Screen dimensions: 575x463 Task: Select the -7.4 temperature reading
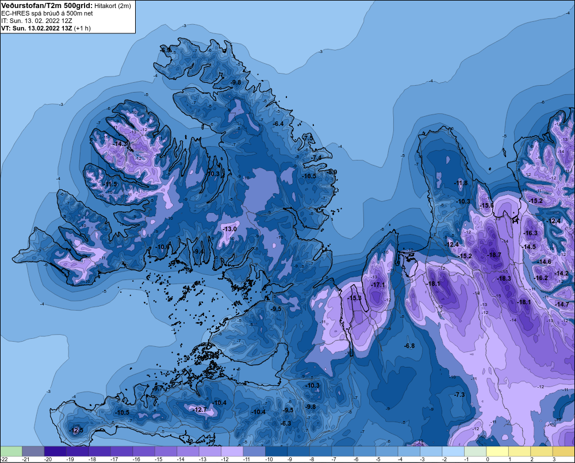(x=316, y=158)
